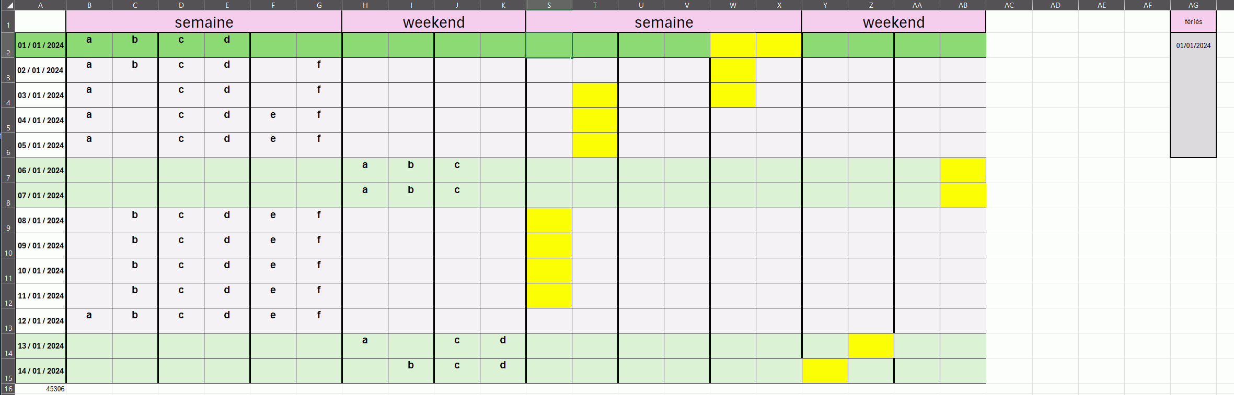Click the weekend header above columns Y–AB

click(x=894, y=22)
